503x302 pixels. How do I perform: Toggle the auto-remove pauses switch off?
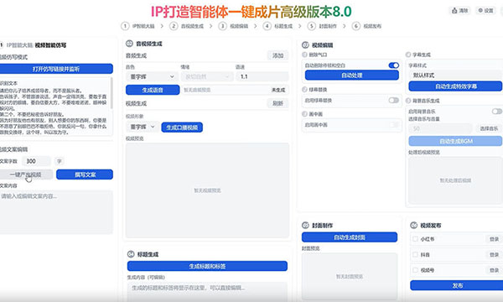point(394,65)
